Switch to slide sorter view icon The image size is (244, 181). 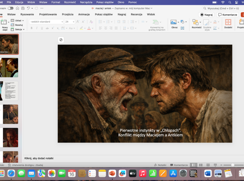200,165
